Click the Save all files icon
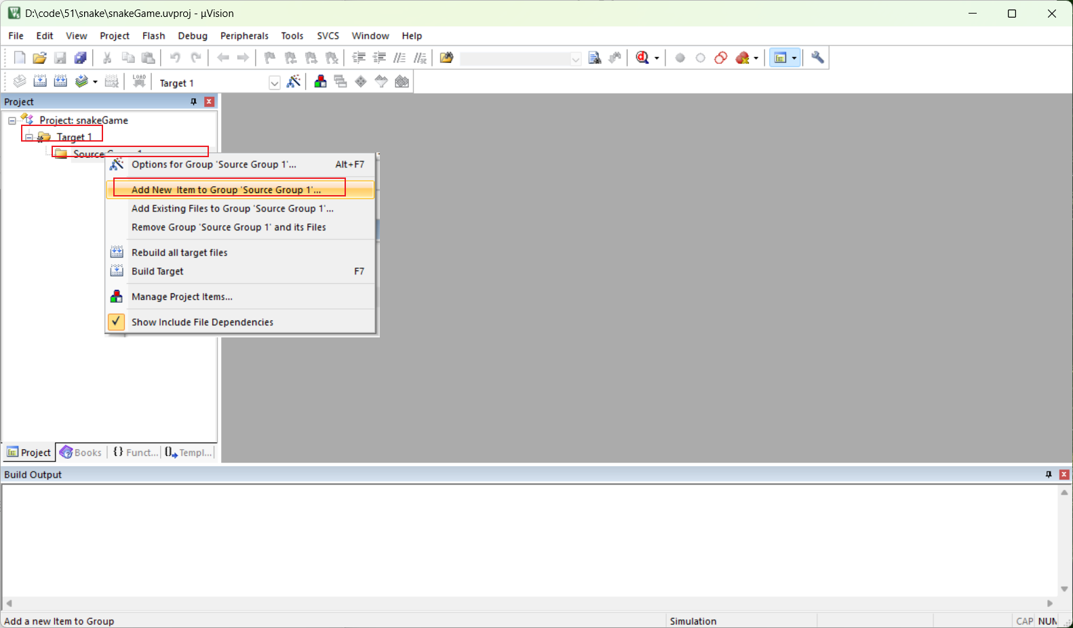 (80, 58)
